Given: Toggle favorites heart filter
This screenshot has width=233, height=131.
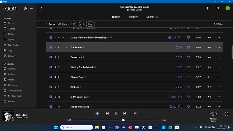Looking at the screenshot, I should pyautogui.click(x=74, y=24).
